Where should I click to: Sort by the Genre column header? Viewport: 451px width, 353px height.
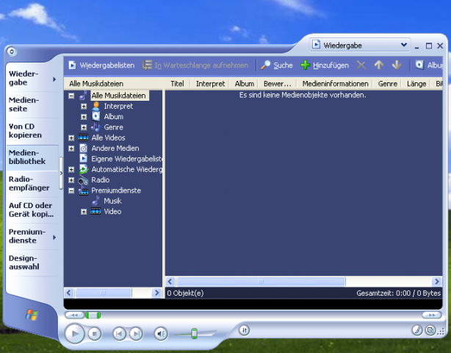pyautogui.click(x=387, y=84)
